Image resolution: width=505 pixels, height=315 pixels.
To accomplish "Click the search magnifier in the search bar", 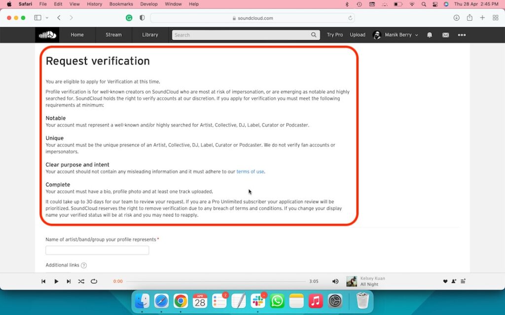I will tap(314, 35).
